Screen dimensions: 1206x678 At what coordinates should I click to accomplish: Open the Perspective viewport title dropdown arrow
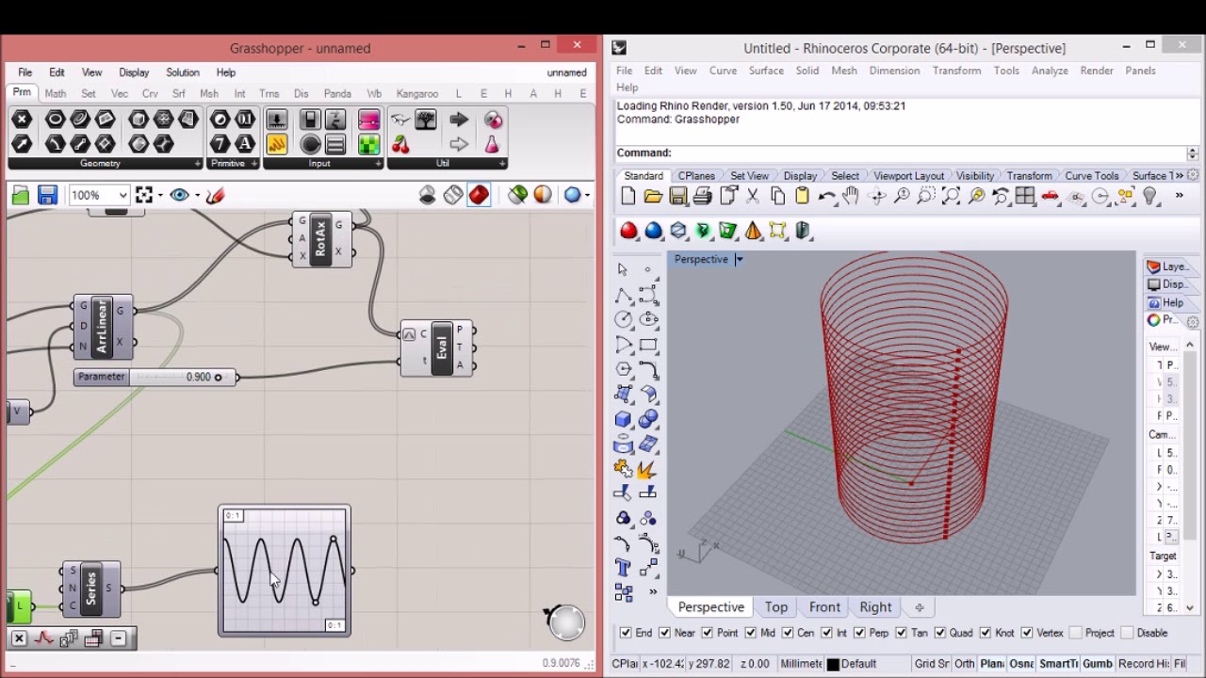coord(739,259)
